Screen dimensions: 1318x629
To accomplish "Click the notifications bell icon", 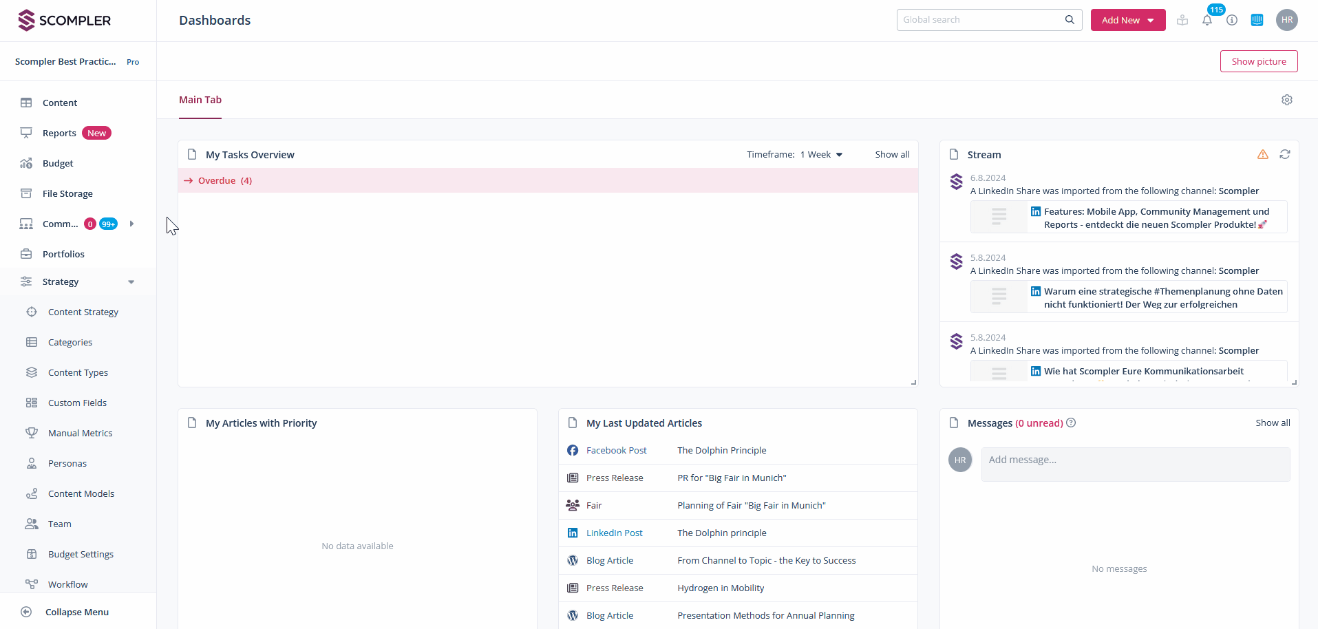I will tap(1207, 21).
